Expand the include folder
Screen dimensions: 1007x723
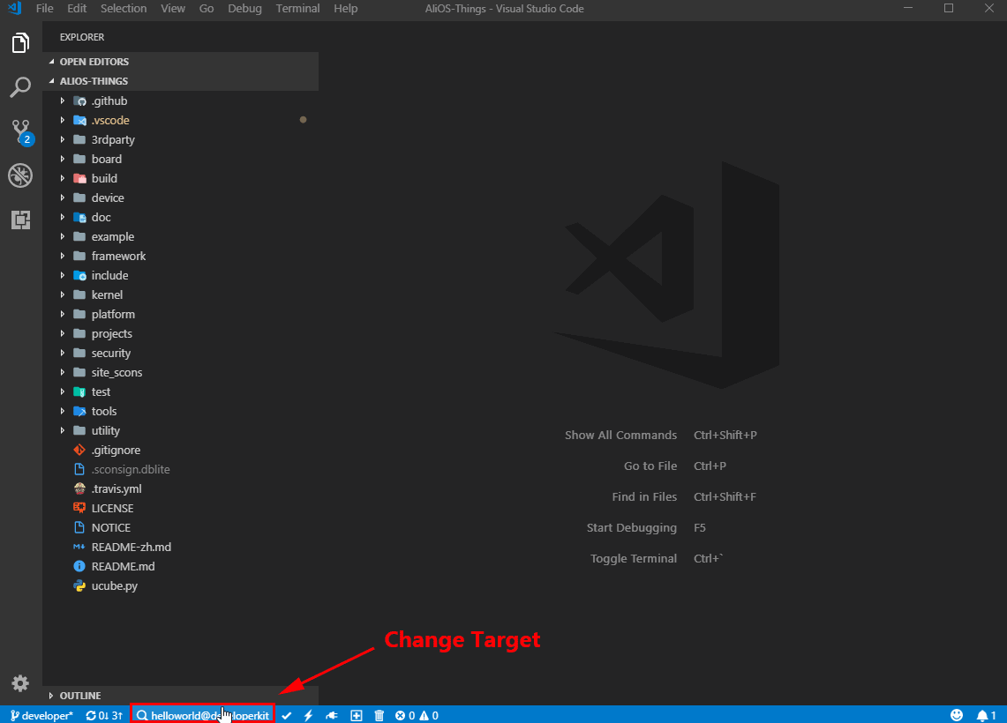point(180,275)
